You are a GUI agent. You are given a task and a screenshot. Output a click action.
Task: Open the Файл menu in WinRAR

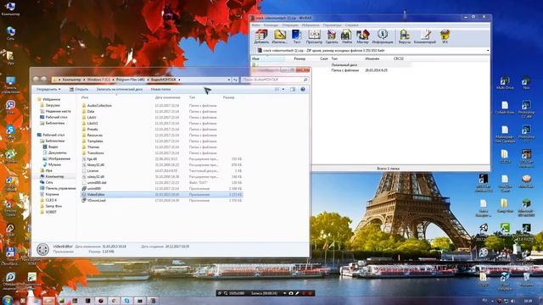(255, 25)
